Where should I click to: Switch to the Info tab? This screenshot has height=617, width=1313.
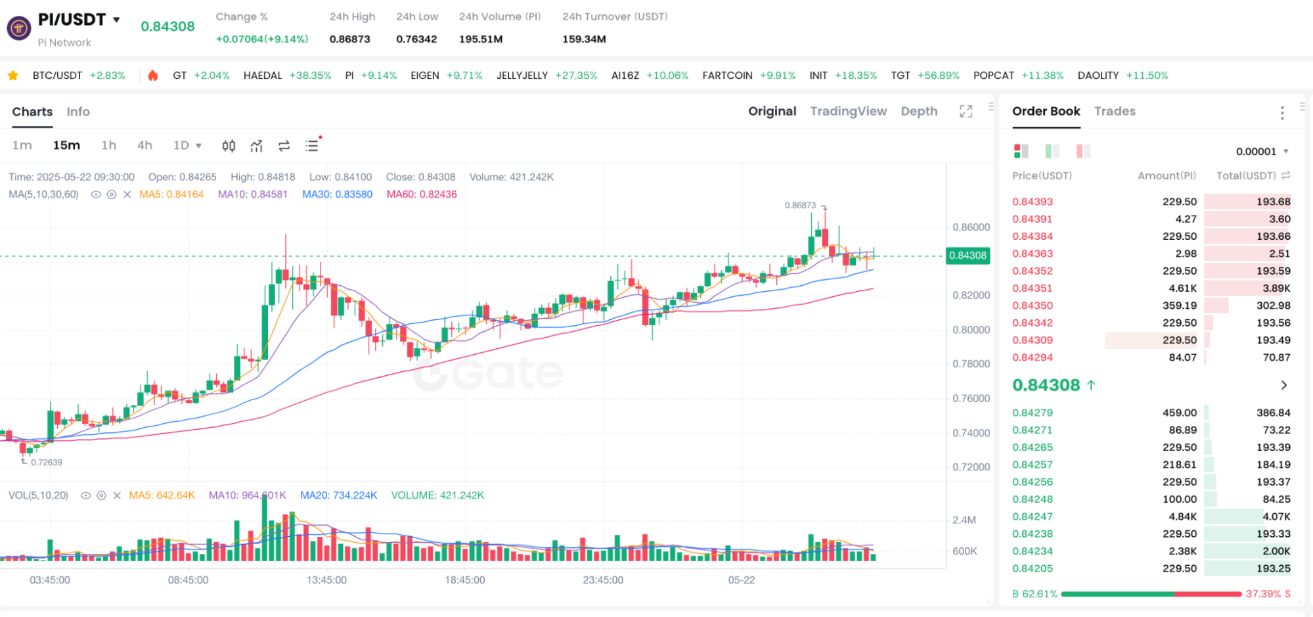78,112
